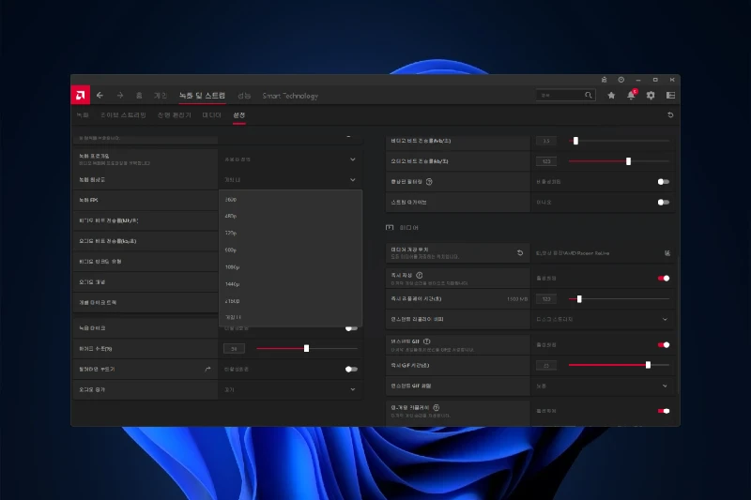This screenshot has height=500, width=751.
Task: Toggle the instant GIF switch
Action: coord(663,344)
